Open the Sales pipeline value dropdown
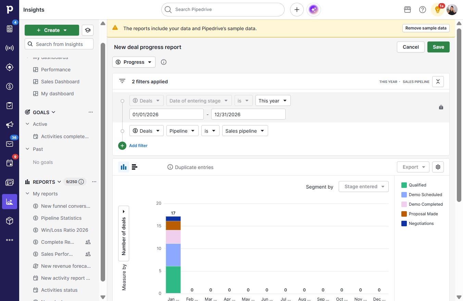Viewport: 463px width, 301px height. (245, 131)
